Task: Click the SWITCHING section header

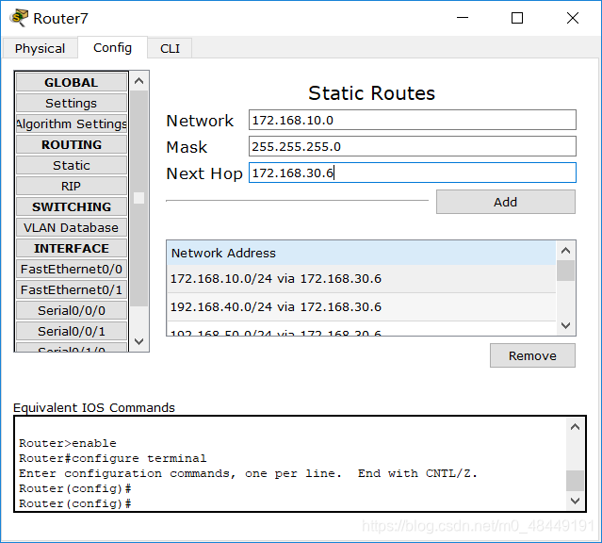Action: [72, 206]
